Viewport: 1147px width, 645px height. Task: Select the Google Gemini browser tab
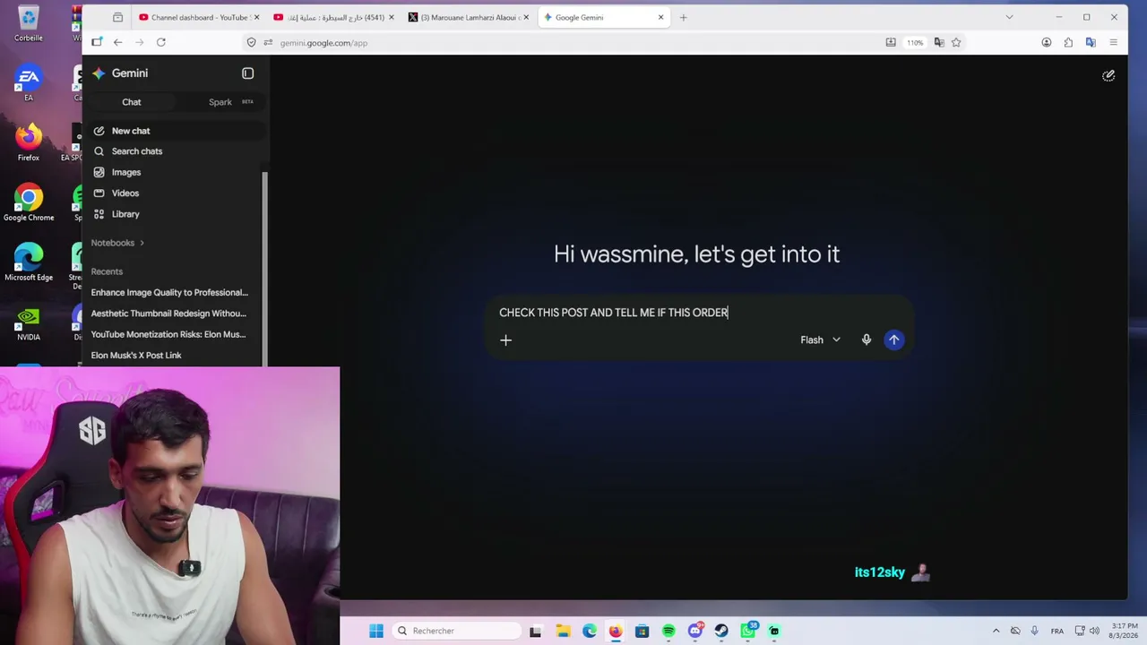[x=602, y=17]
